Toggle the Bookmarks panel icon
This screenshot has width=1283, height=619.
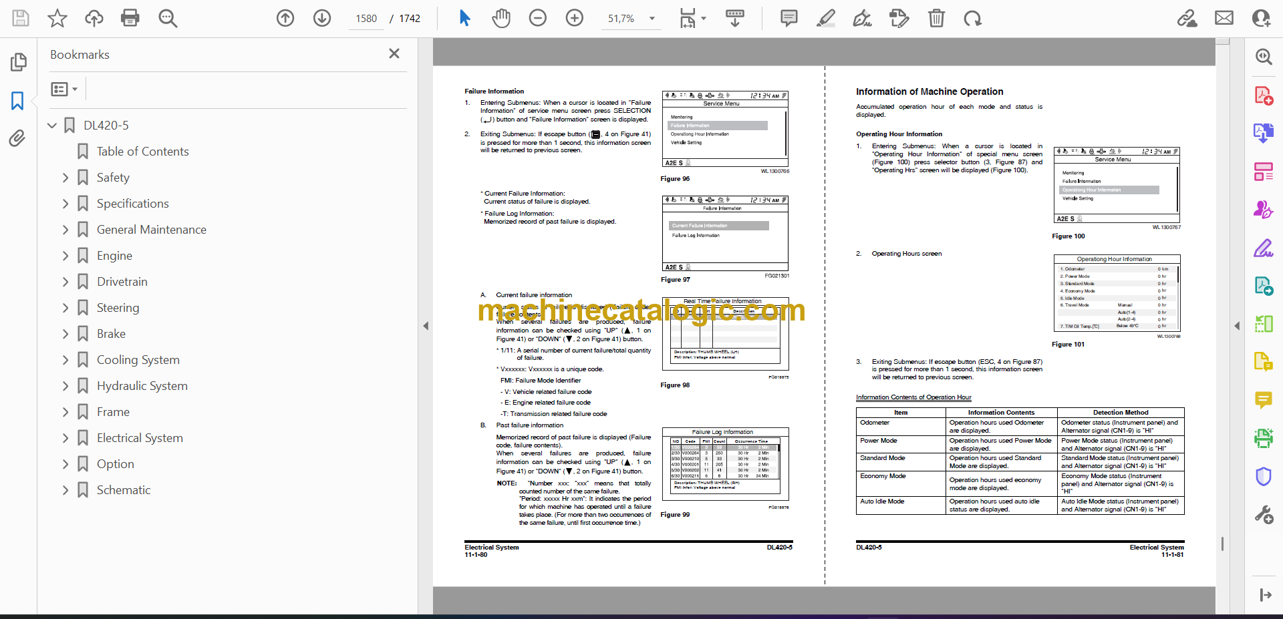pos(17,101)
